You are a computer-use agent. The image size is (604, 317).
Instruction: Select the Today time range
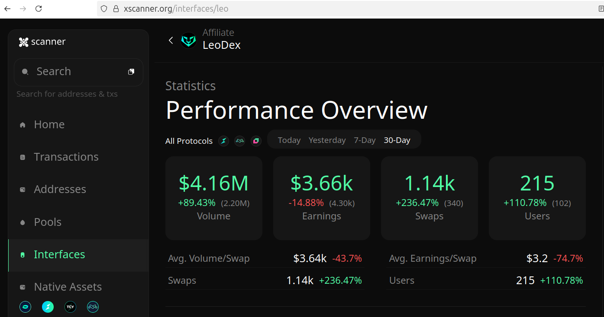(x=289, y=140)
